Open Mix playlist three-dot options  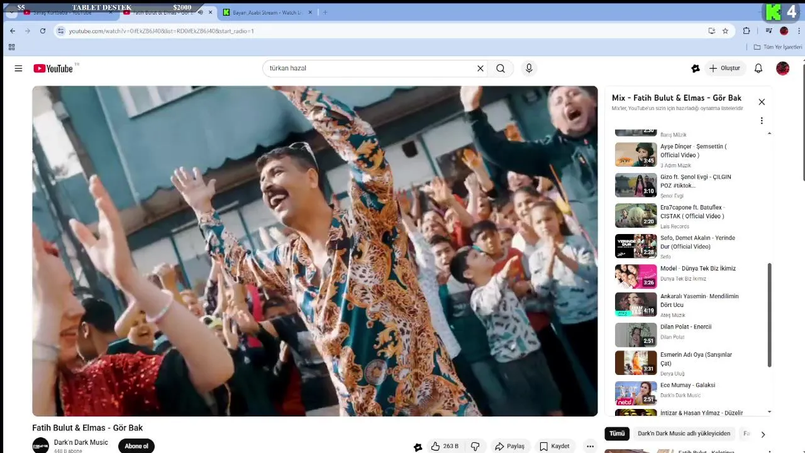point(762,121)
